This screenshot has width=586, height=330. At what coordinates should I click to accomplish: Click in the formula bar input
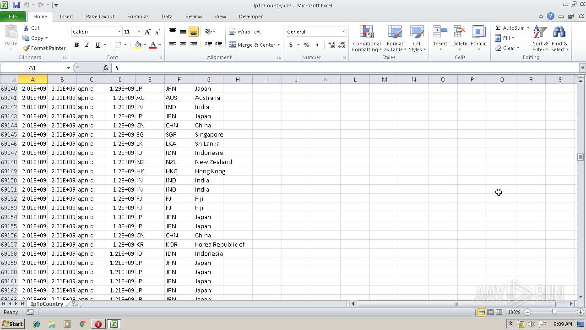point(346,68)
